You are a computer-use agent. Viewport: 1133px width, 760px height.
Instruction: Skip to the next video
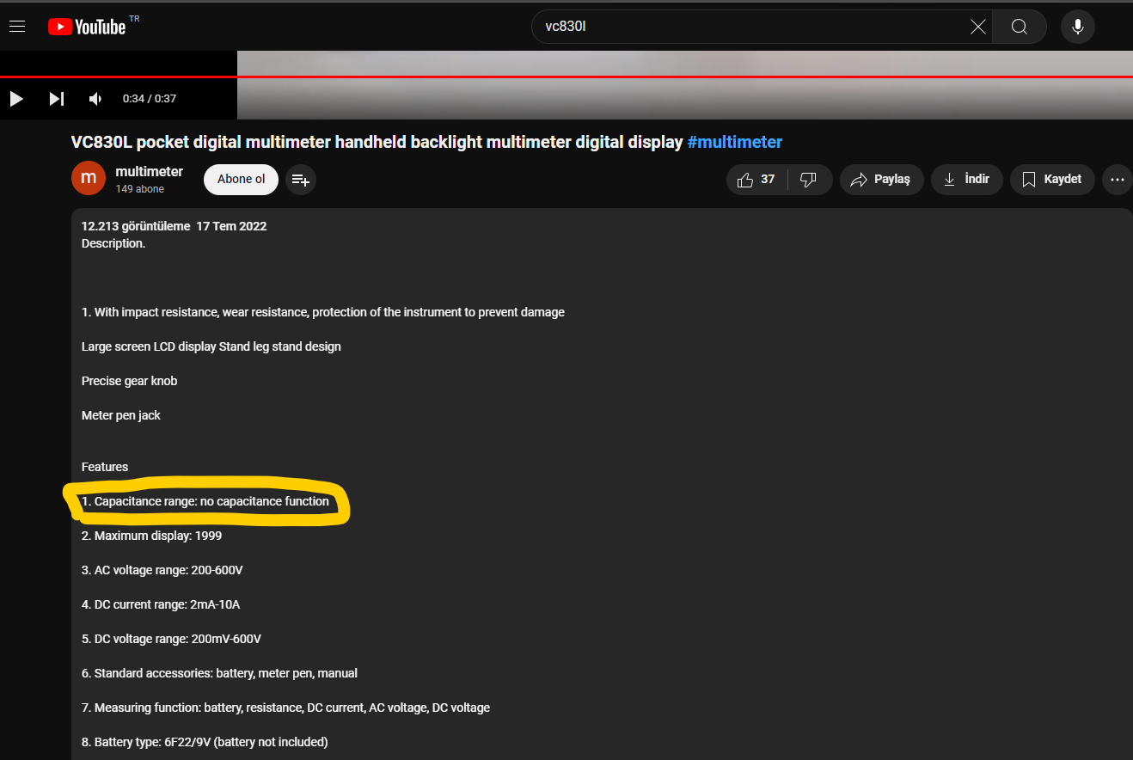coord(56,99)
